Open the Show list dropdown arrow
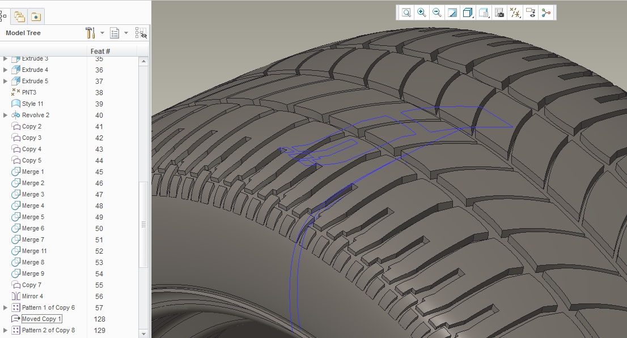This screenshot has width=627, height=338. pos(126,33)
